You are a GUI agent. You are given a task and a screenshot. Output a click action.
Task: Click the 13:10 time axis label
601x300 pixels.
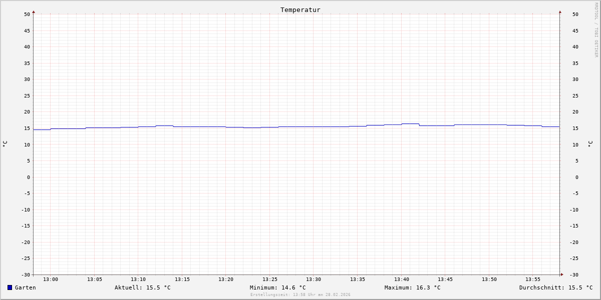138,279
